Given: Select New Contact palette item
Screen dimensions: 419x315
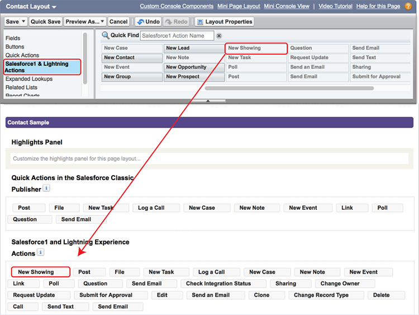Looking at the screenshot, I should pyautogui.click(x=132, y=58).
